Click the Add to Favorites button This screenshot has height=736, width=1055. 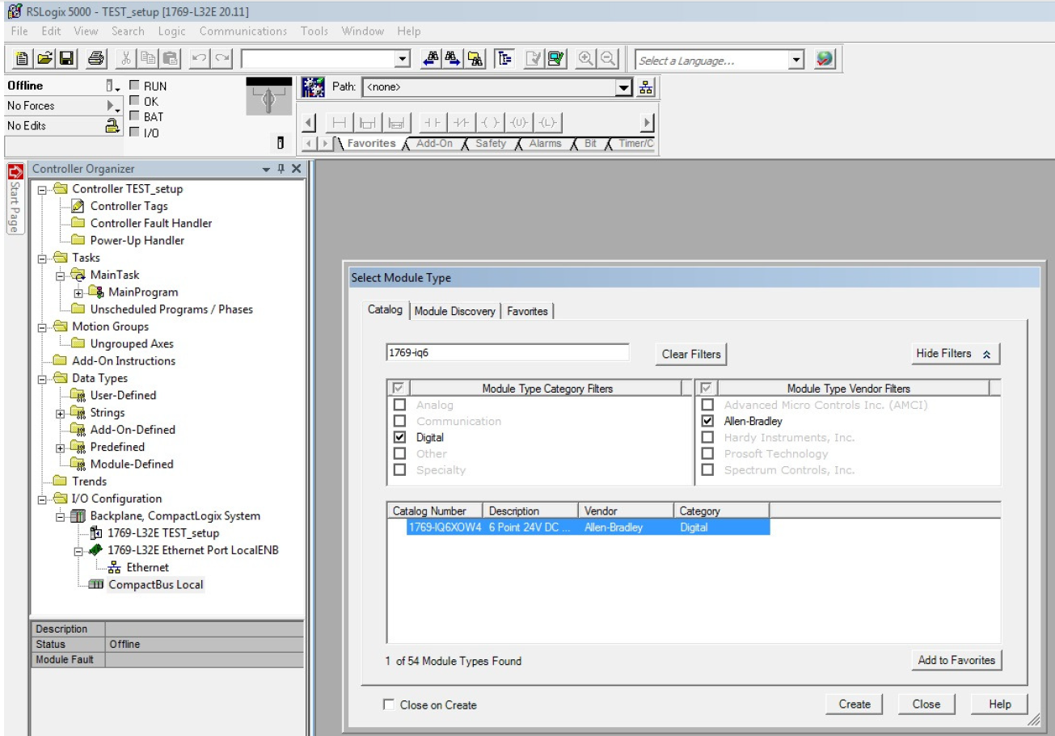click(956, 660)
